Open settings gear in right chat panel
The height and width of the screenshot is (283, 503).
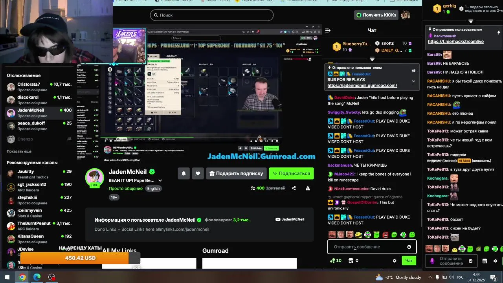point(495,261)
